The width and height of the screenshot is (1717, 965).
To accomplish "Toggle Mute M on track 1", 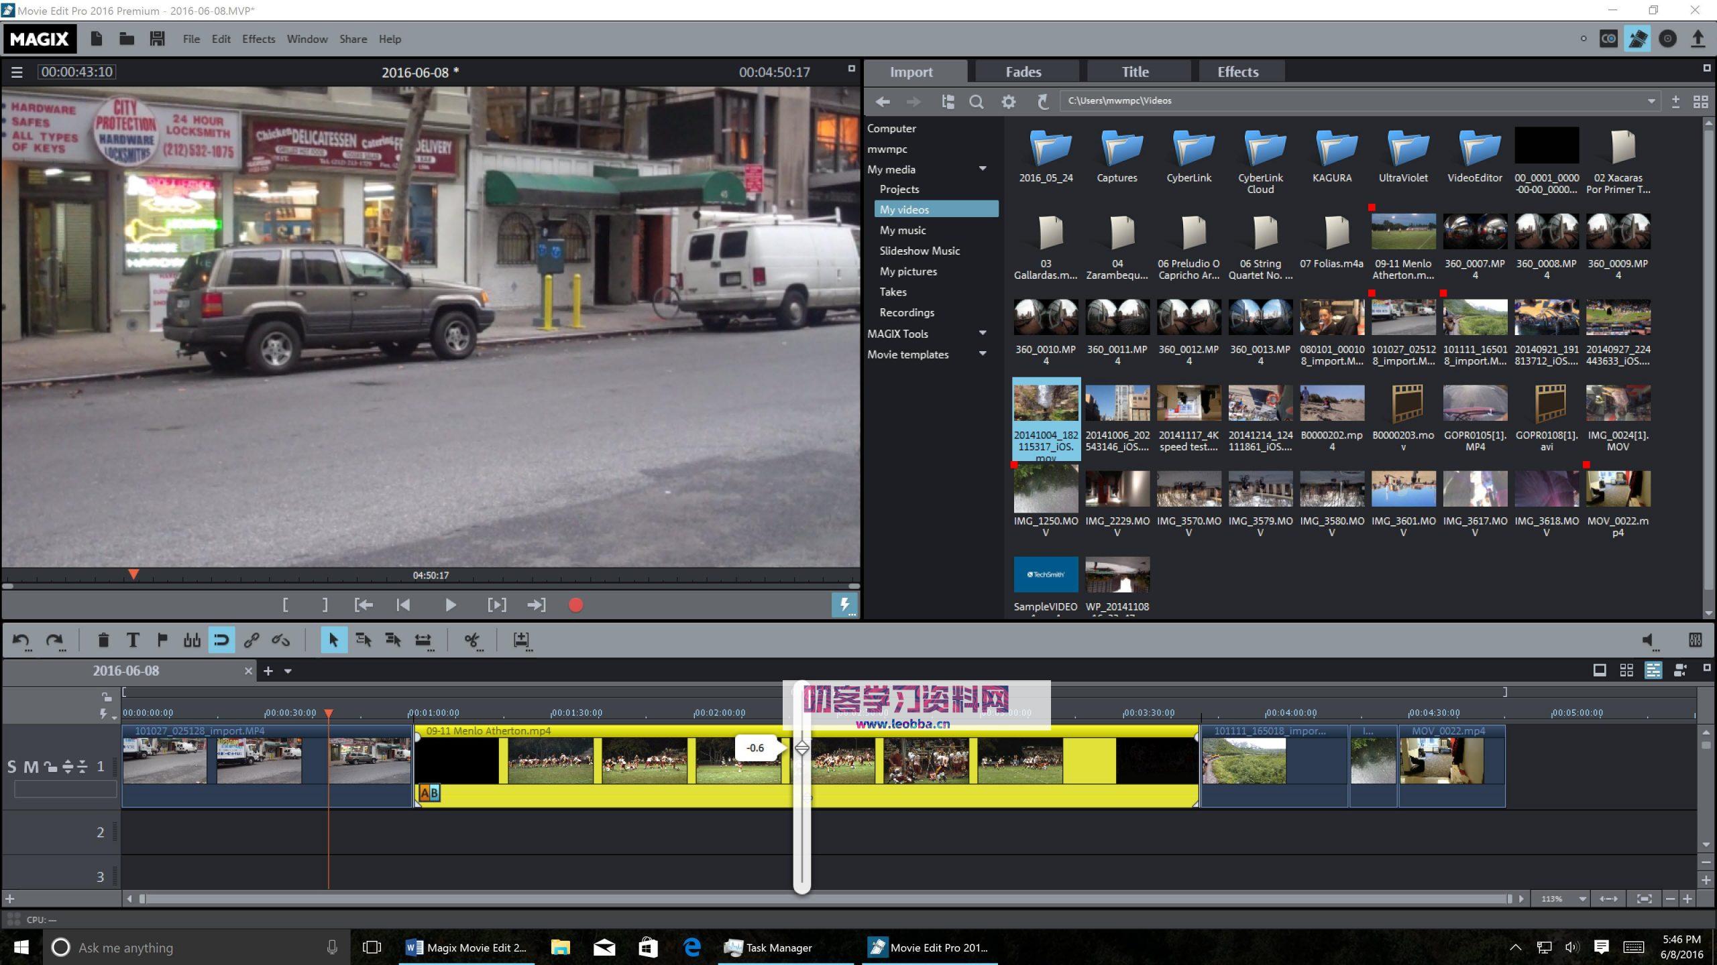I will click(31, 767).
